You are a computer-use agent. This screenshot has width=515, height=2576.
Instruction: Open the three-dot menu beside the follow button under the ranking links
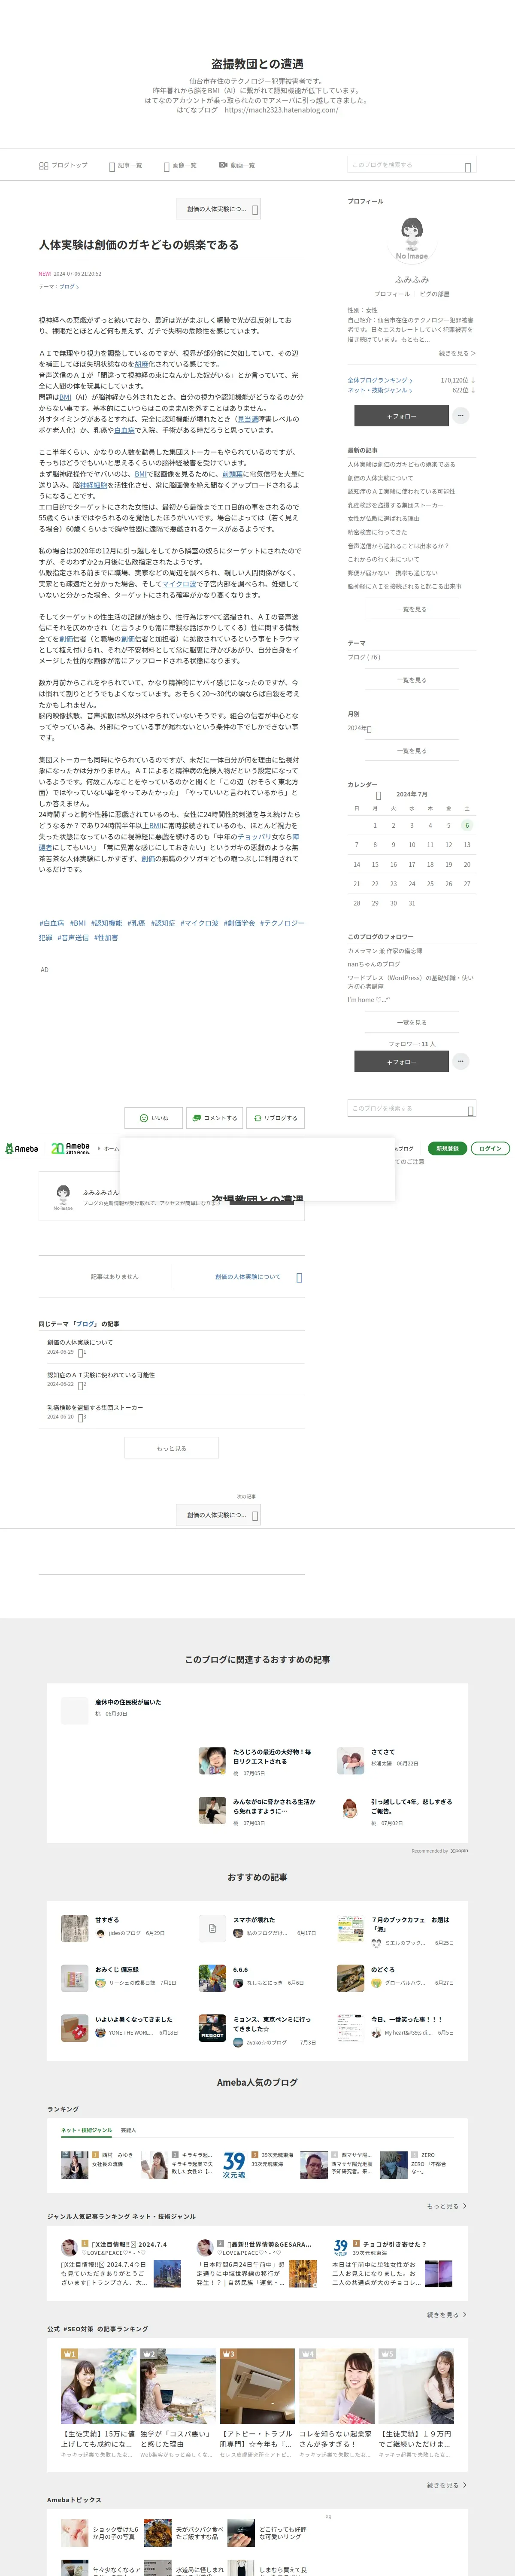pyautogui.click(x=460, y=415)
